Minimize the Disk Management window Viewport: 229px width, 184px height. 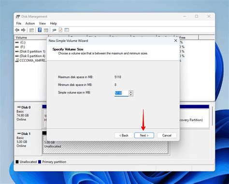click(185, 16)
